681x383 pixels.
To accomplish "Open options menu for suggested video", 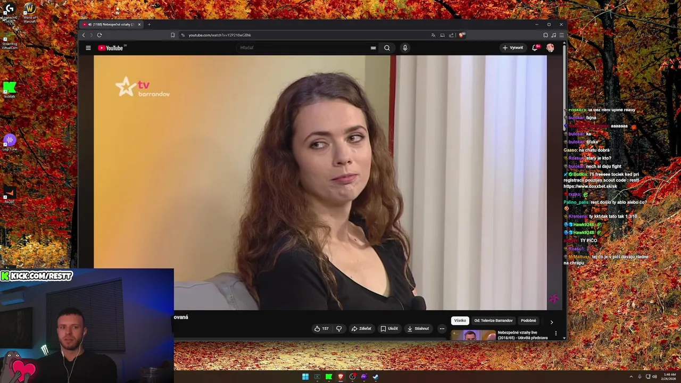I will click(x=556, y=334).
